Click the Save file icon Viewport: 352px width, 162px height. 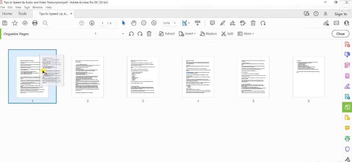pyautogui.click(x=5, y=23)
